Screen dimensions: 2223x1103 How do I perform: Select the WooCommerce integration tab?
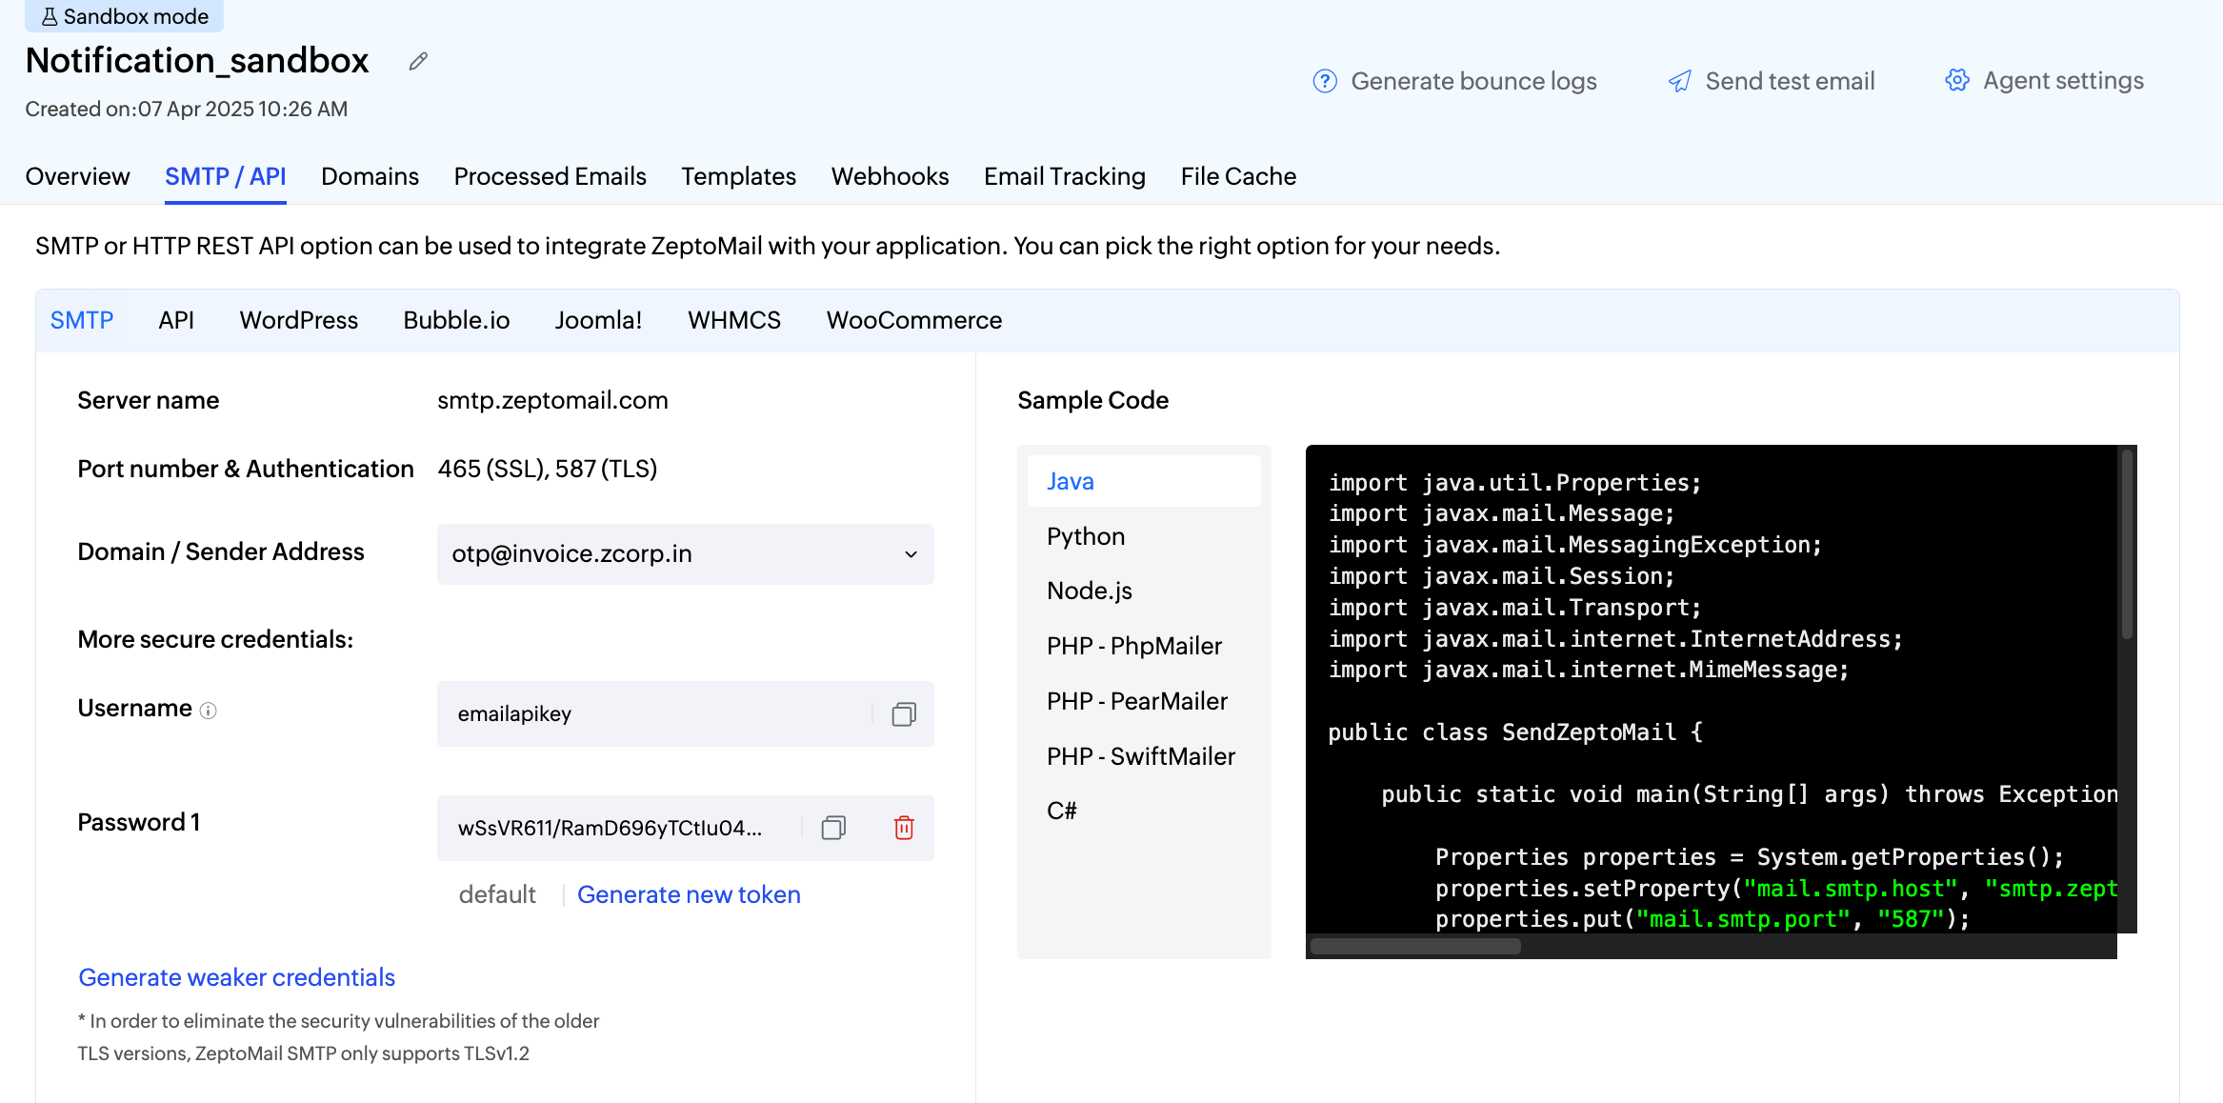click(913, 320)
